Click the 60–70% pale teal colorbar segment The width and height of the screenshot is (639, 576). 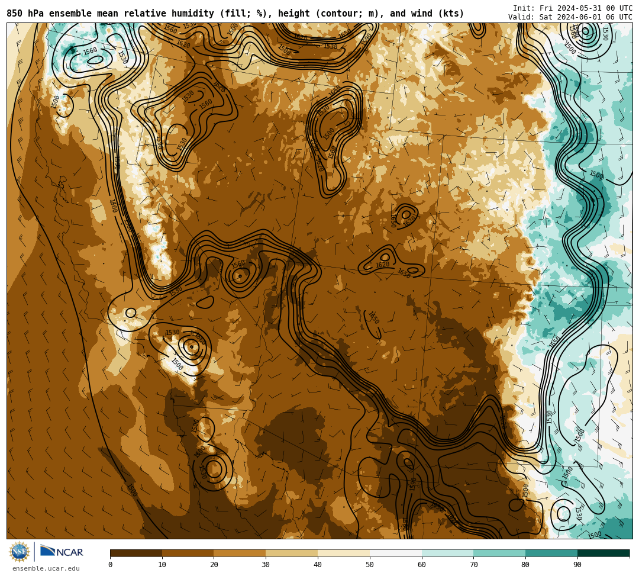pos(447,553)
